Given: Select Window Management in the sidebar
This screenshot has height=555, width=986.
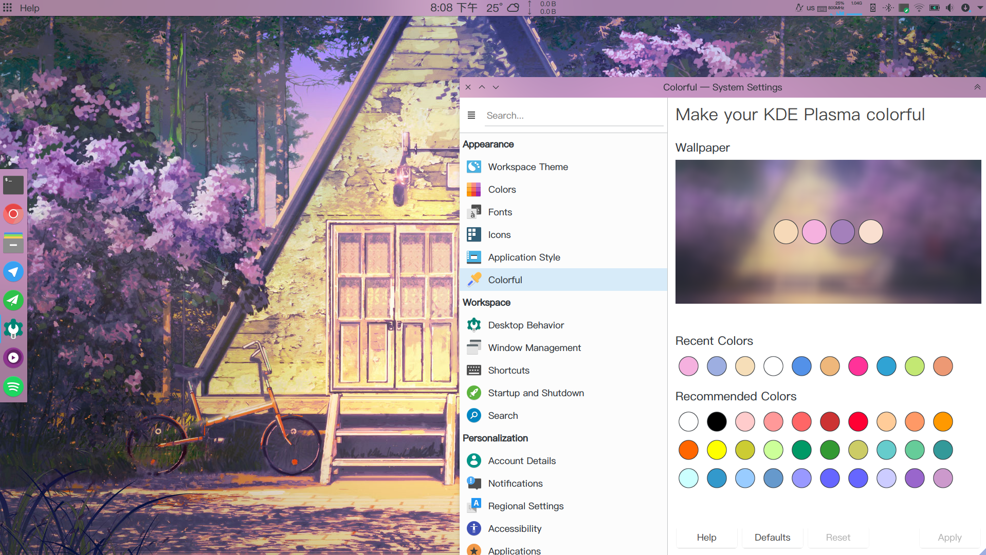Looking at the screenshot, I should [563, 348].
